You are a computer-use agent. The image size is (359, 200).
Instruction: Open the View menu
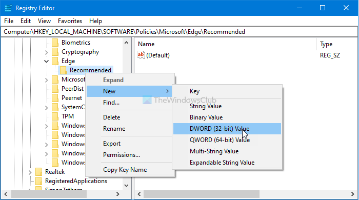pyautogui.click(x=44, y=21)
